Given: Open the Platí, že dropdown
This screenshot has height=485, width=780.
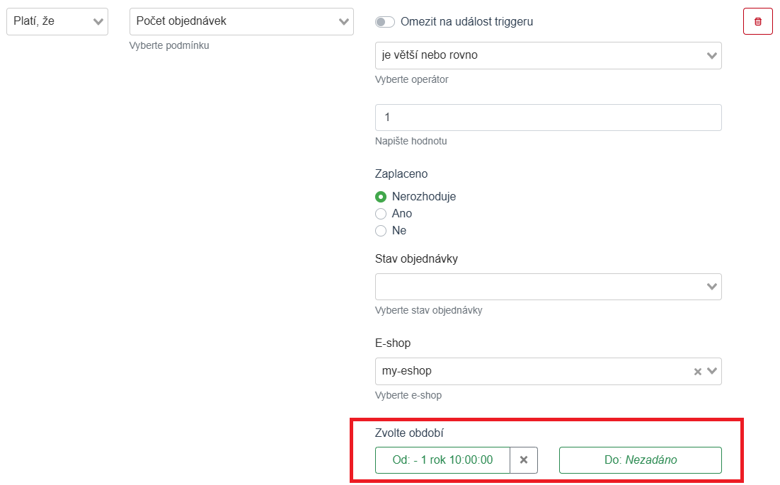Looking at the screenshot, I should (x=57, y=21).
